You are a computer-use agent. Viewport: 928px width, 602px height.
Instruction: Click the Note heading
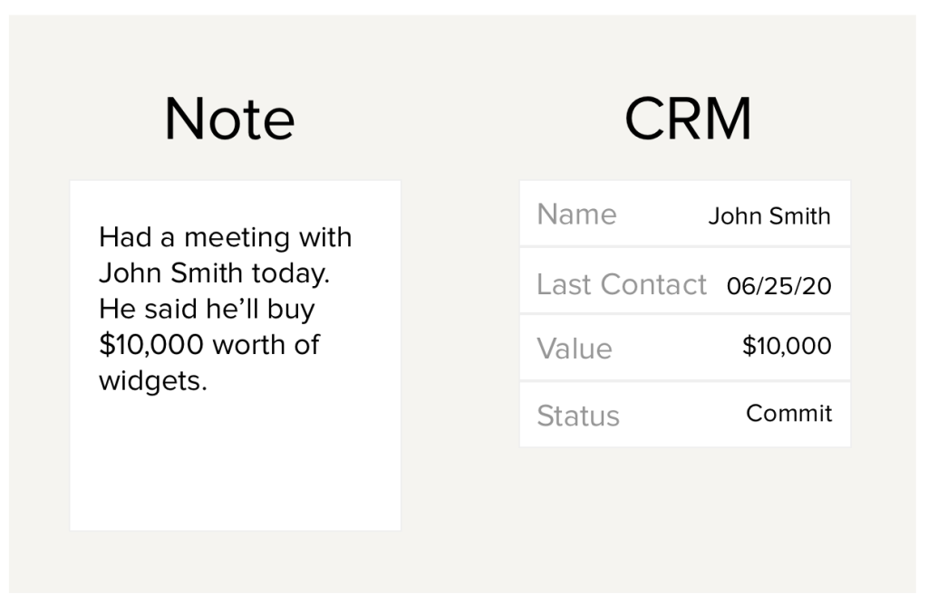point(229,119)
